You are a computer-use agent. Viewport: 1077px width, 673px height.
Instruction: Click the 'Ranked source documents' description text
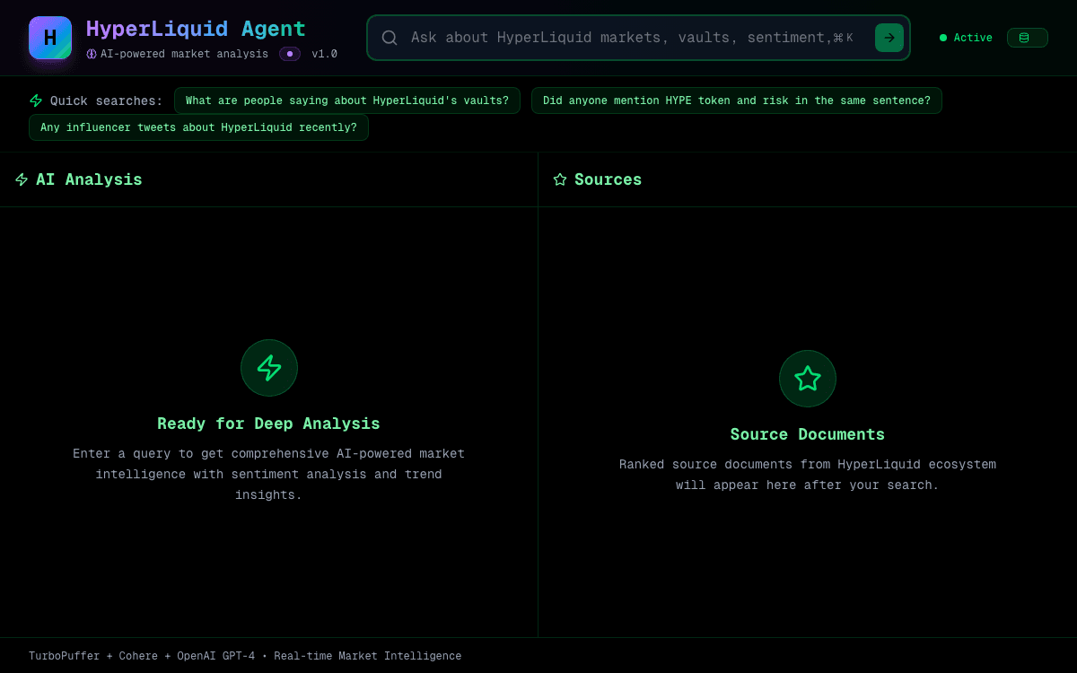[808, 475]
